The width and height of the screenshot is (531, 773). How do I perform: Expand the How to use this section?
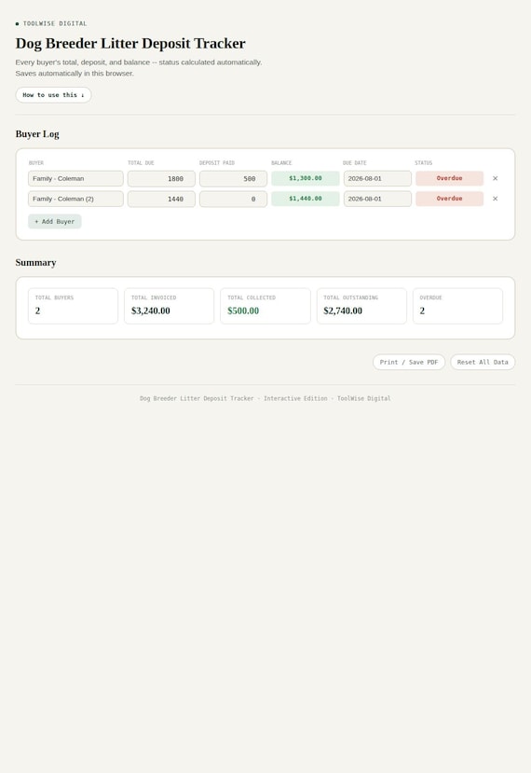tap(53, 95)
